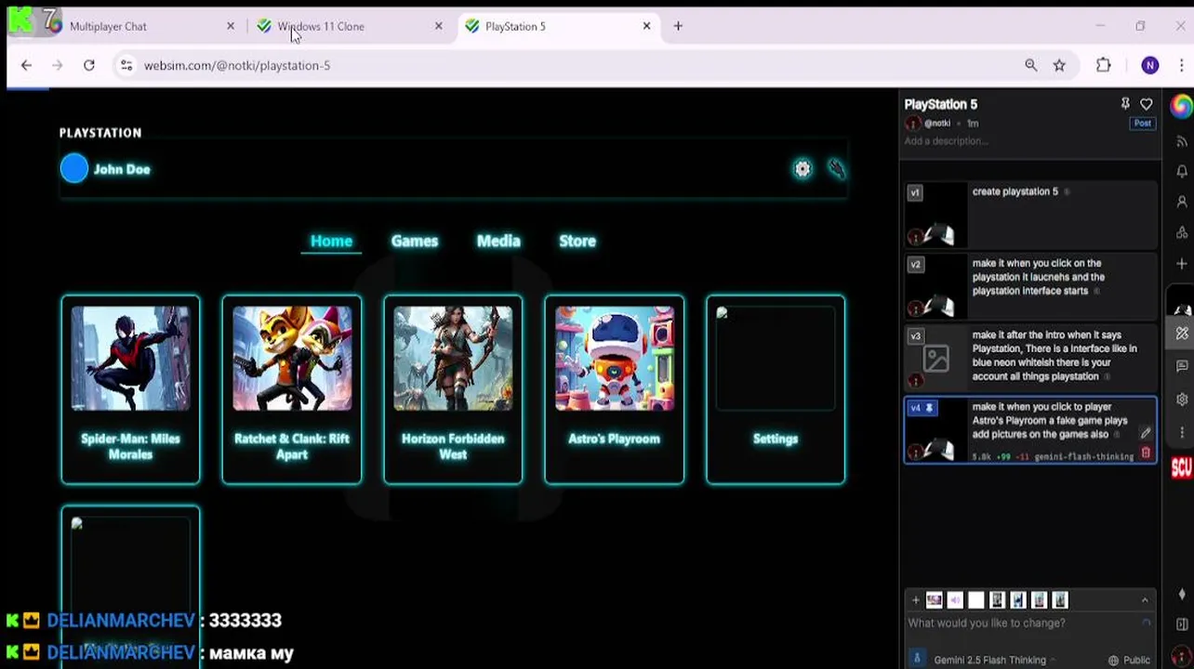Screen dimensions: 1194x669
Task: Collapse the attachments tray chevron
Action: point(1145,600)
